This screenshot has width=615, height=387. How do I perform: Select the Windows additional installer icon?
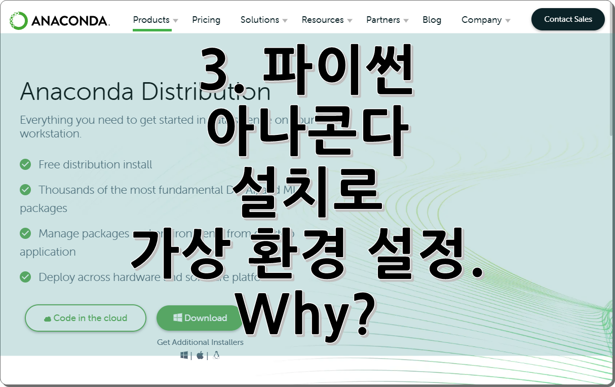coord(184,356)
